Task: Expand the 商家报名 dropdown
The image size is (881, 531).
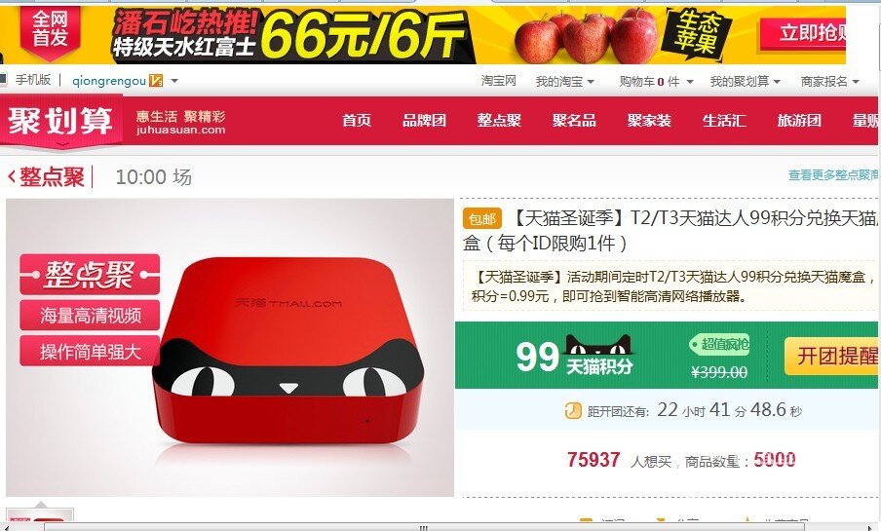Action: click(855, 82)
